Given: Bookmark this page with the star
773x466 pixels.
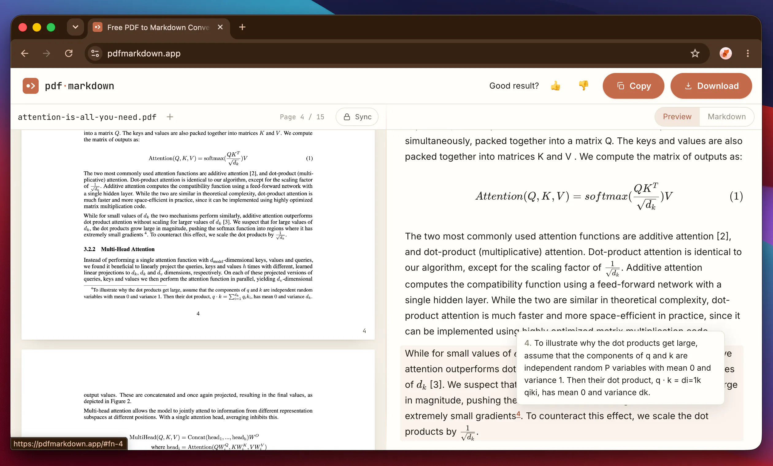Looking at the screenshot, I should tap(695, 53).
